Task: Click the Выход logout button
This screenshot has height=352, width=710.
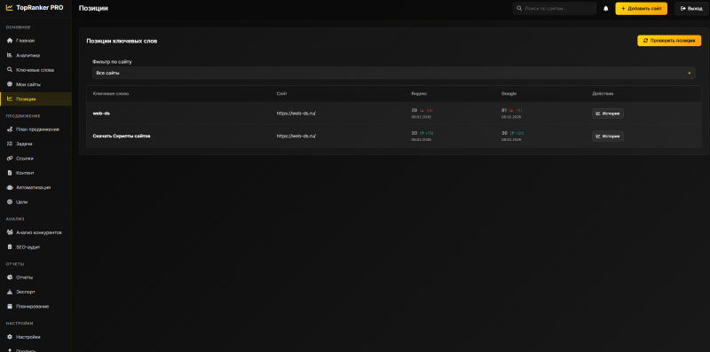Action: pyautogui.click(x=691, y=9)
